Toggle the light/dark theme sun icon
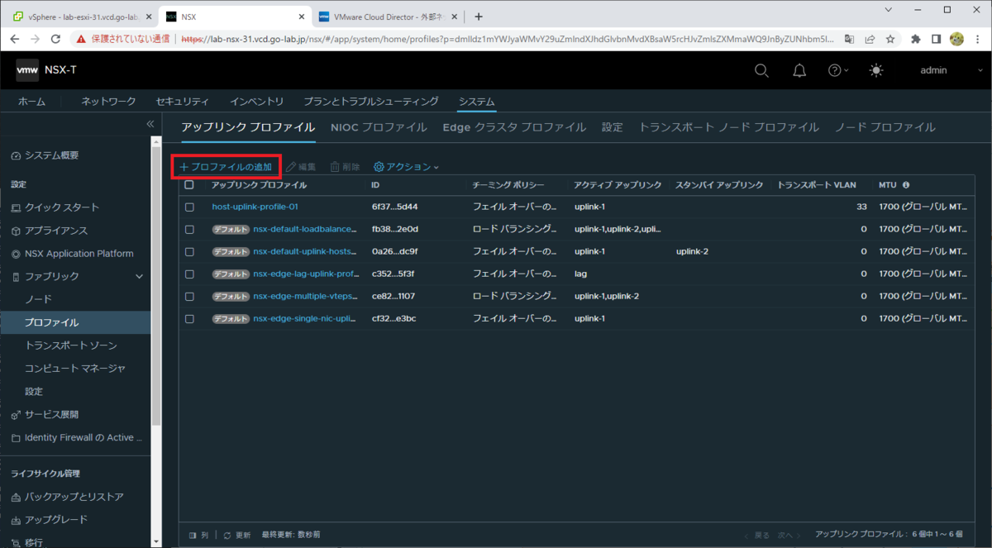This screenshot has width=992, height=548. pos(876,70)
